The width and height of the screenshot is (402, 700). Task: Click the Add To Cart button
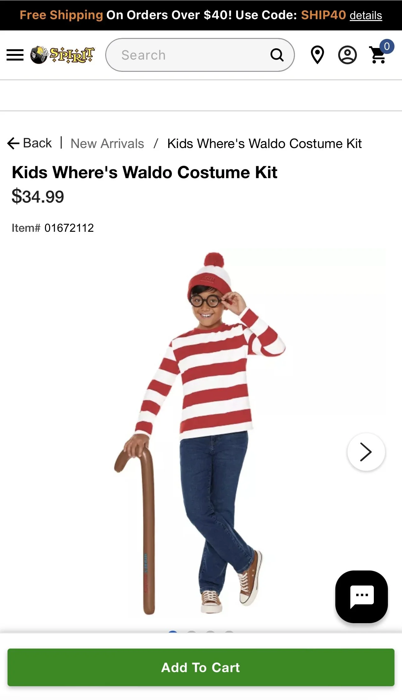pos(201,667)
